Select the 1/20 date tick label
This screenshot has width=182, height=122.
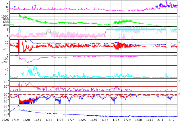(26, 120)
